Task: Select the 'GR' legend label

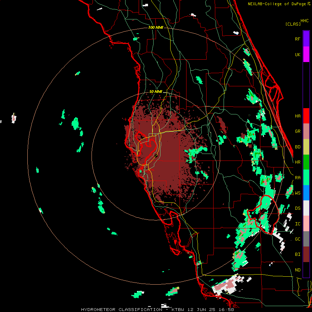Action: point(297,131)
